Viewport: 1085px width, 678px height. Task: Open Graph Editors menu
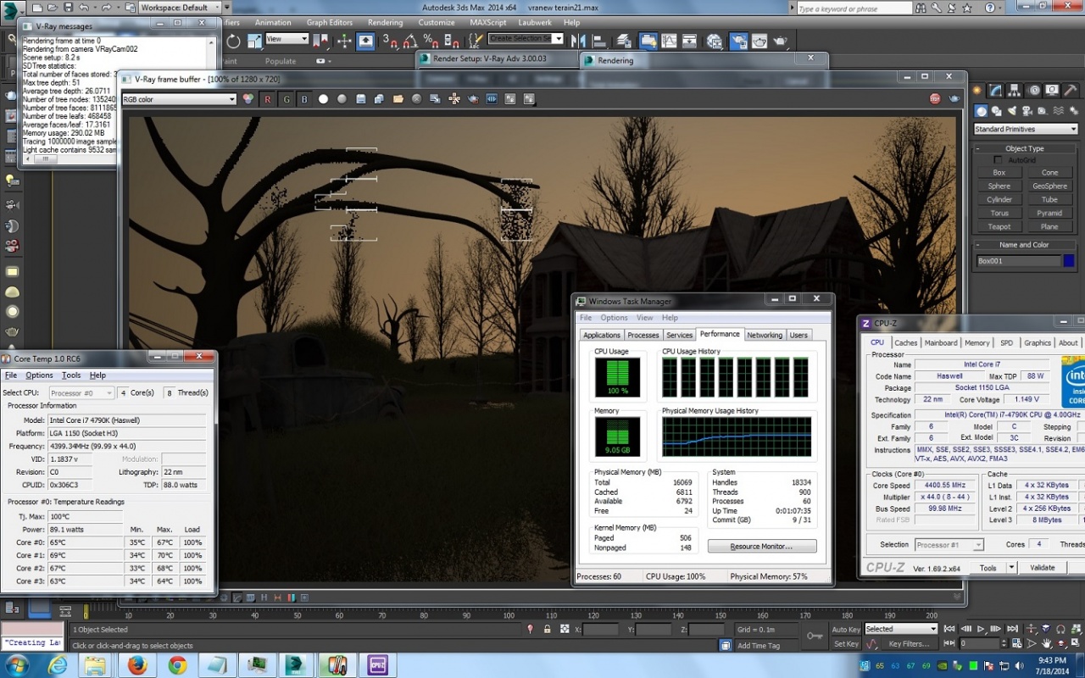point(330,23)
